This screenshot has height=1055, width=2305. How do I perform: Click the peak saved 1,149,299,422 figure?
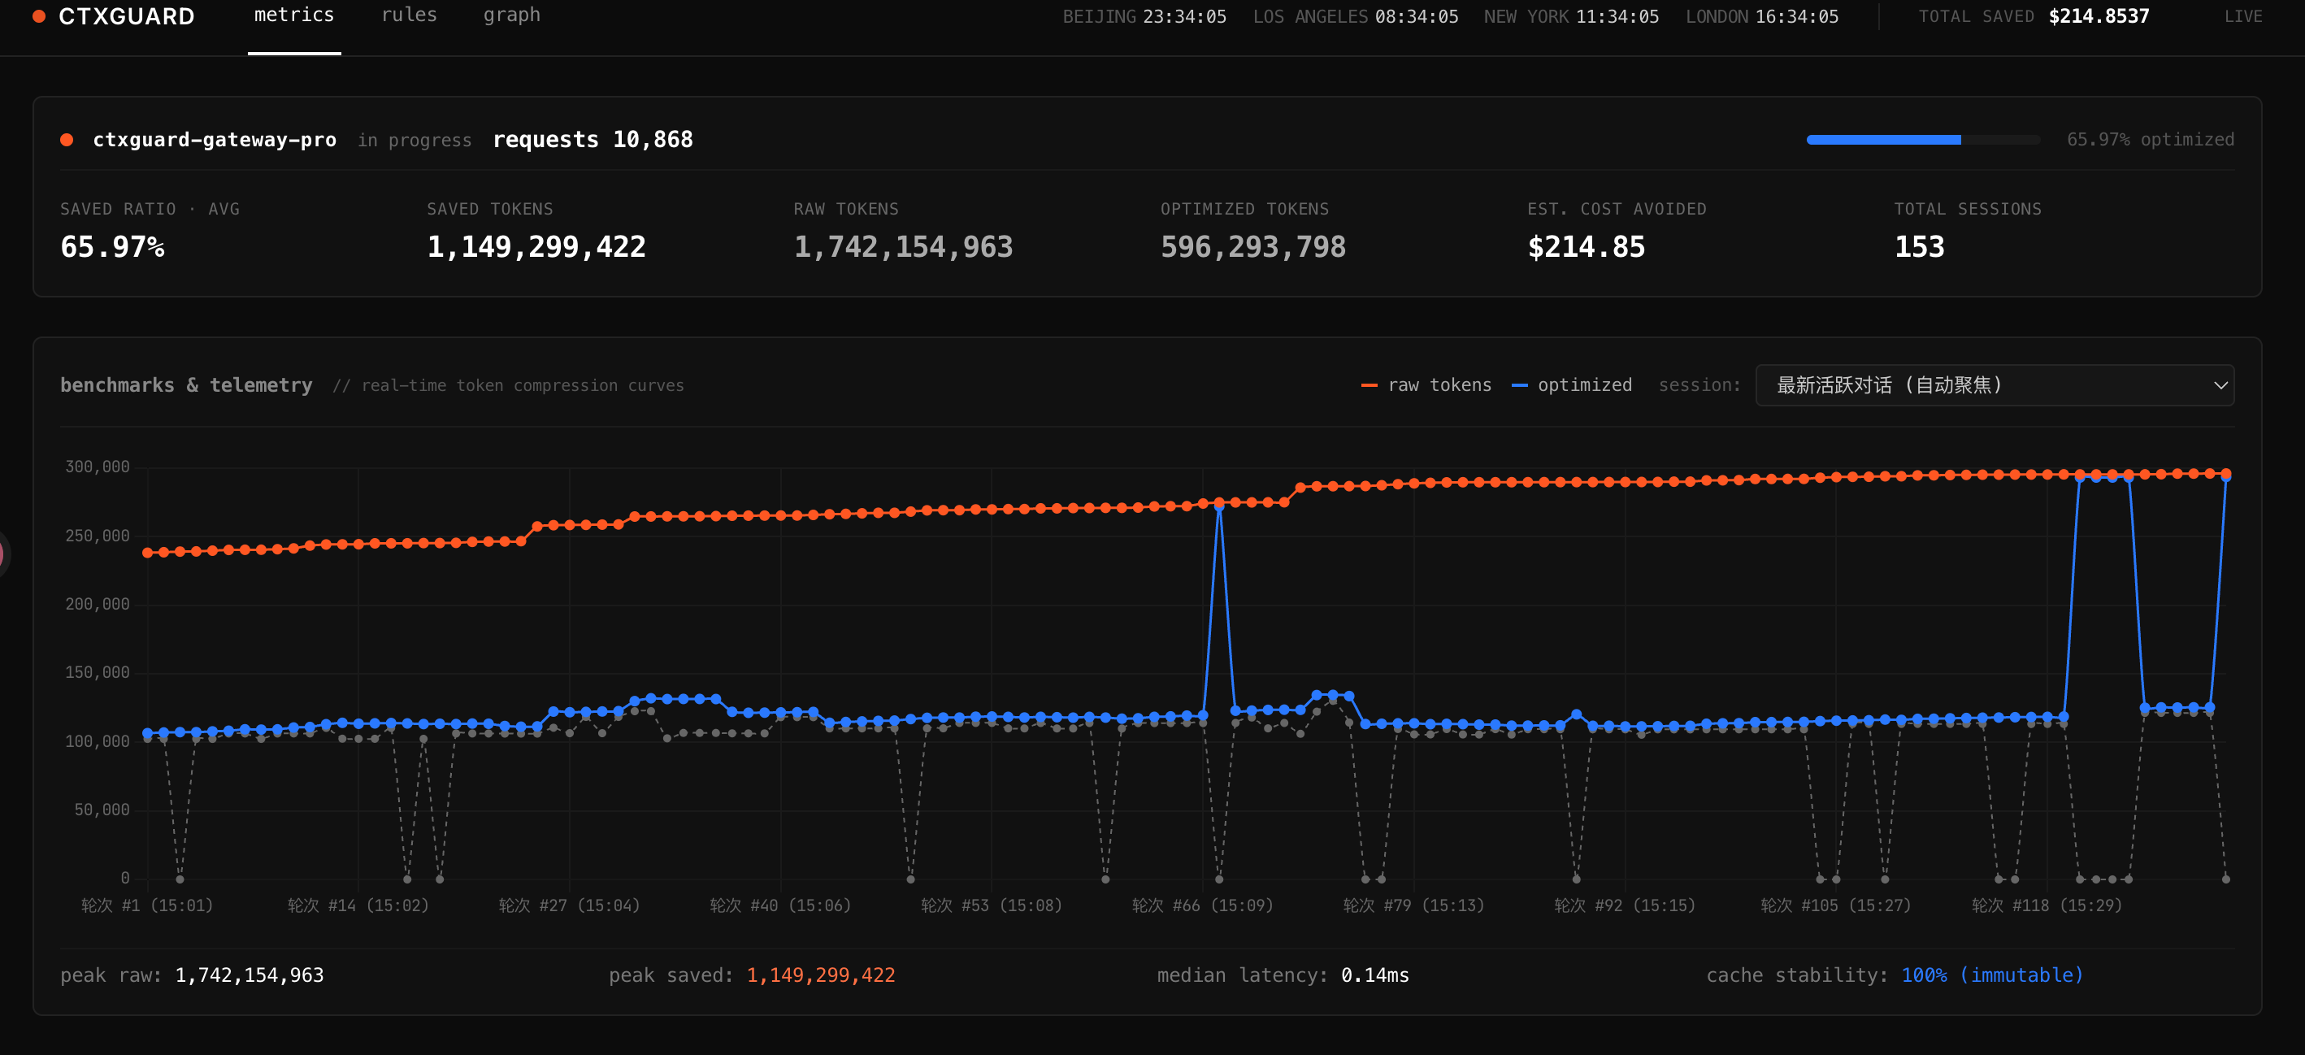tap(821, 975)
